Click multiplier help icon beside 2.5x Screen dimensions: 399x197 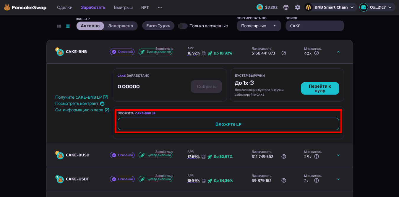click(317, 156)
